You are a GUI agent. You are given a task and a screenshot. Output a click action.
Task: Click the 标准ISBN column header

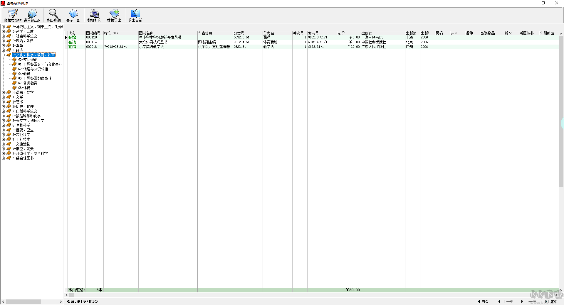(x=121, y=33)
